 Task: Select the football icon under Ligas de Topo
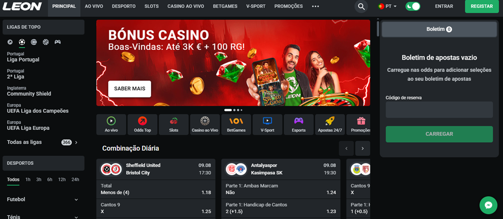tap(22, 42)
